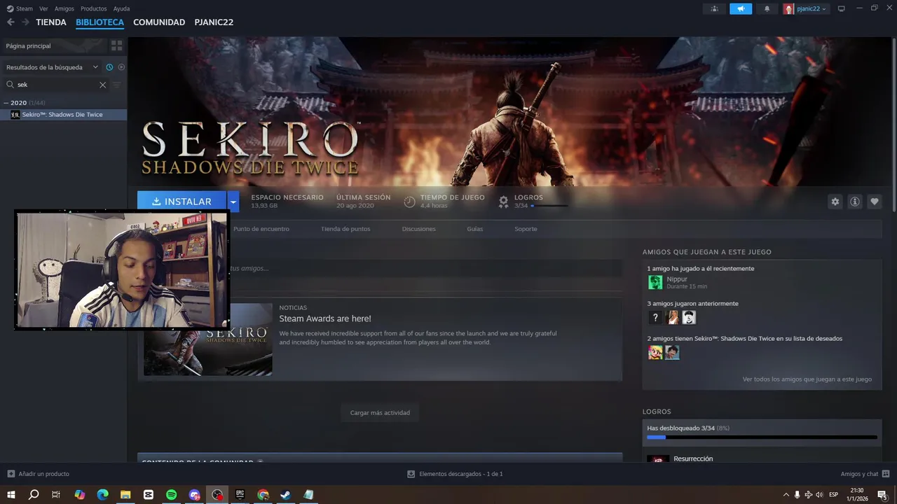Image resolution: width=897 pixels, height=504 pixels.
Task: Clear the library search with X
Action: [102, 85]
